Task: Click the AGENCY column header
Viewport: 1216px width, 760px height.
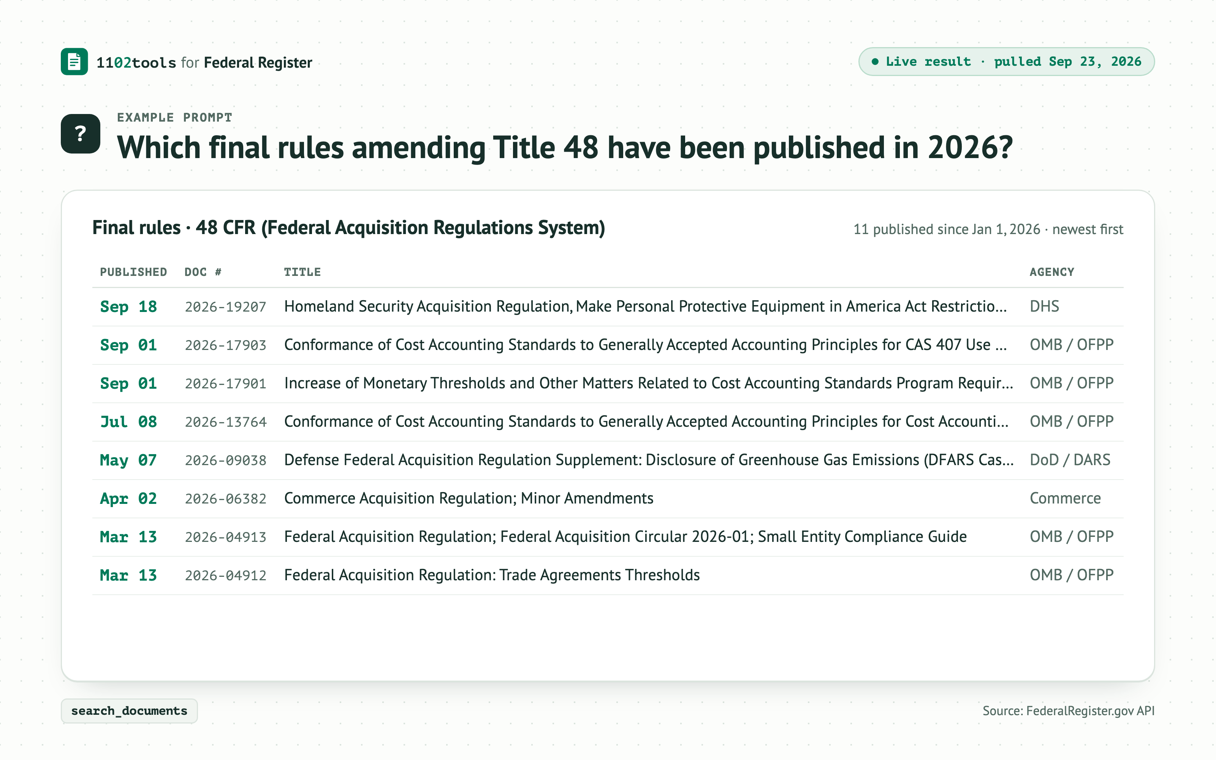Action: click(1052, 272)
